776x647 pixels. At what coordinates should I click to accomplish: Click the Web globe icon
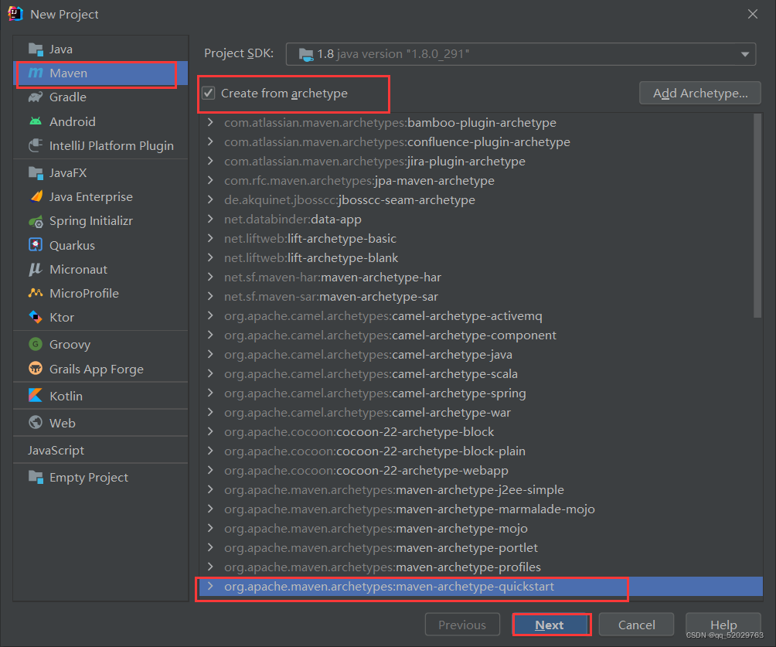pos(36,423)
